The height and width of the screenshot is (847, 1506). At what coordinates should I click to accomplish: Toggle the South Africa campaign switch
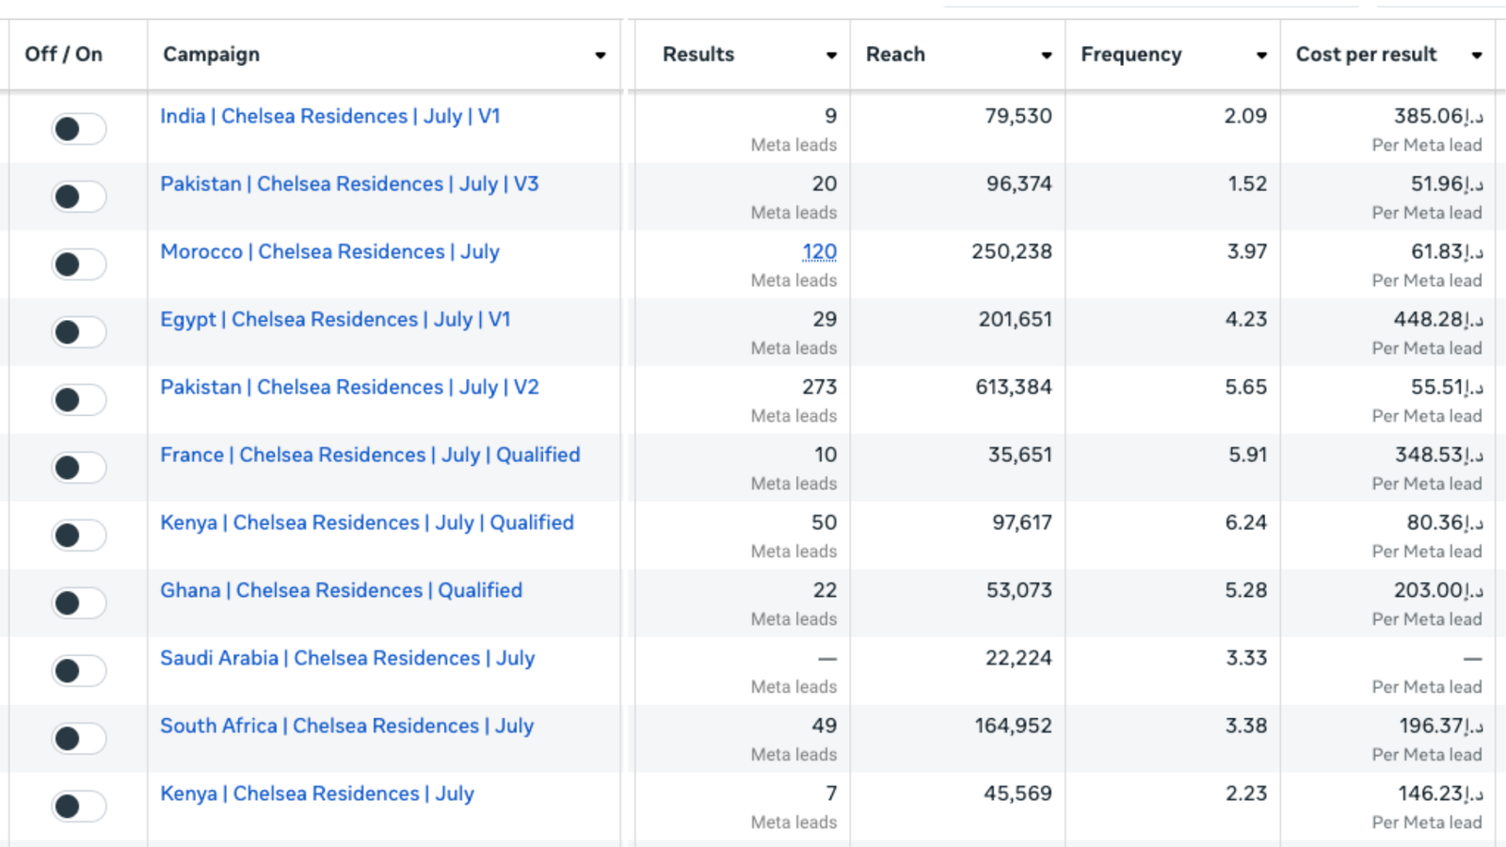(x=78, y=739)
